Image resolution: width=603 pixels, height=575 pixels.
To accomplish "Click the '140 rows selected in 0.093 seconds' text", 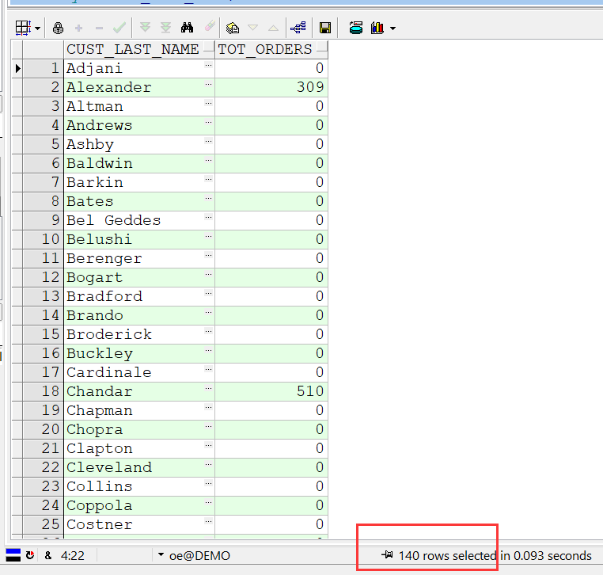I will click(x=495, y=555).
